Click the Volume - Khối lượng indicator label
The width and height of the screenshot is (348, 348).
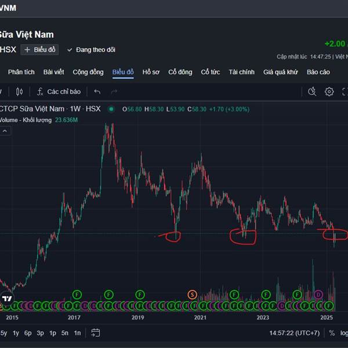(26, 120)
